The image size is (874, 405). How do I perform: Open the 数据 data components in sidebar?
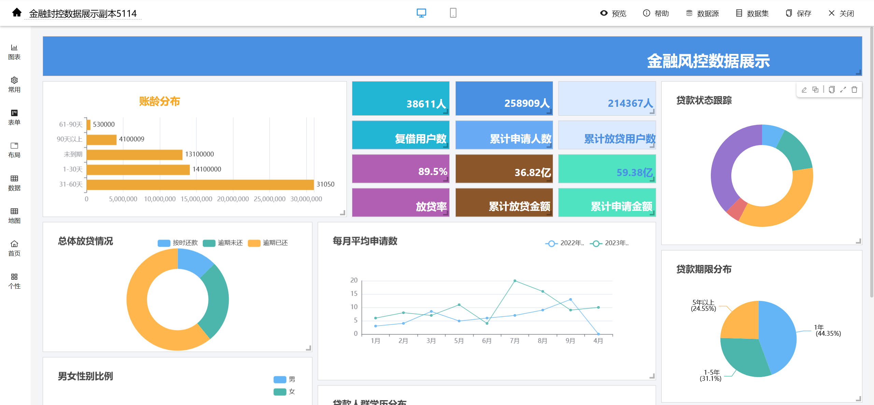pyautogui.click(x=14, y=183)
